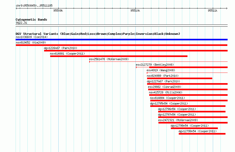
Task: Click the nsv614884 red bar
Action: (189, 101)
